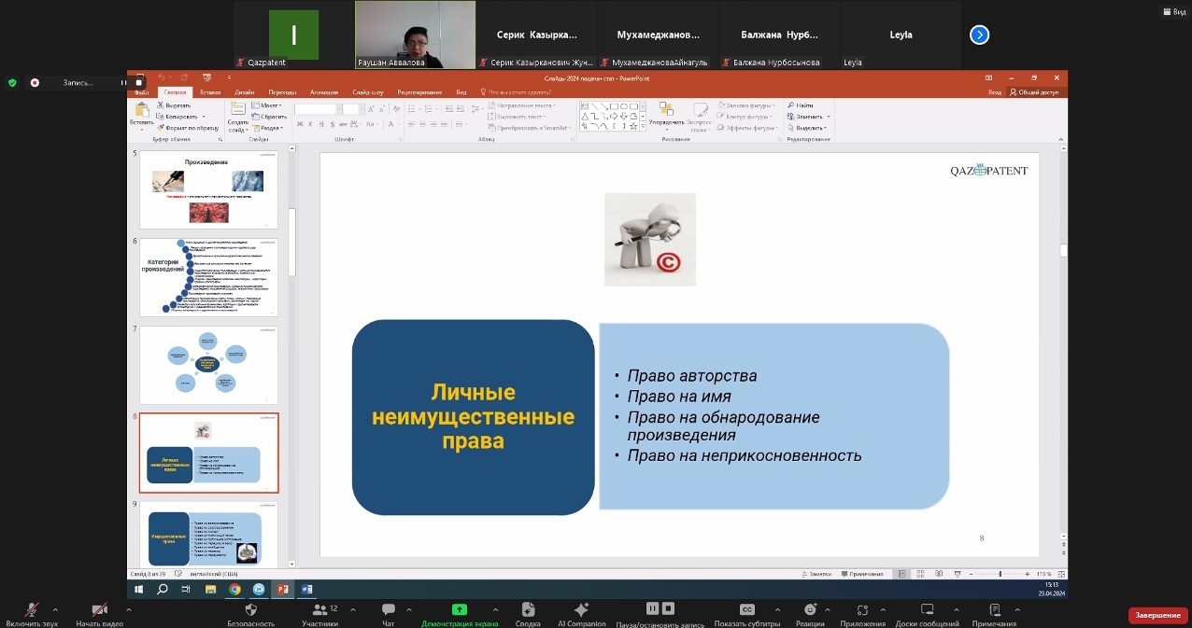The width and height of the screenshot is (1192, 628).
Task: Click the red Завершение button
Action: [x=1158, y=616]
